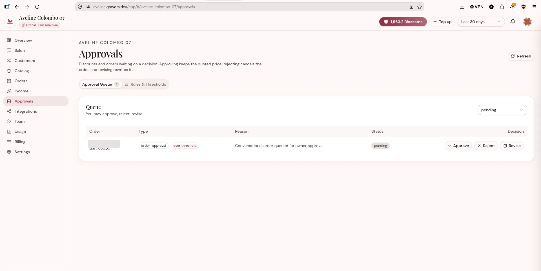
Task: Open browser extensions menu
Action: tap(502, 7)
